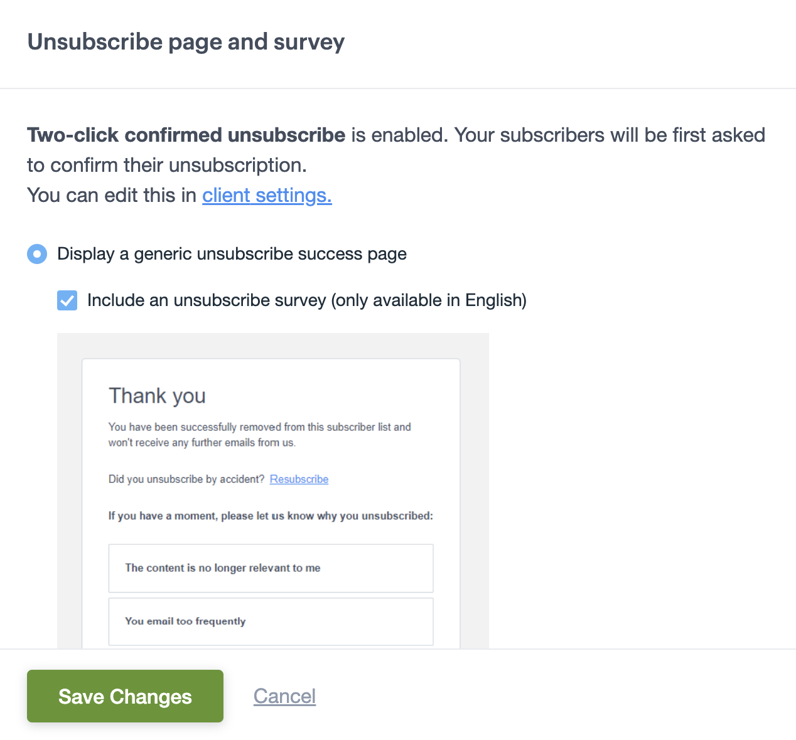Toggle the Include an unsubscribe survey setting
This screenshot has height=740, width=796.
tap(67, 300)
